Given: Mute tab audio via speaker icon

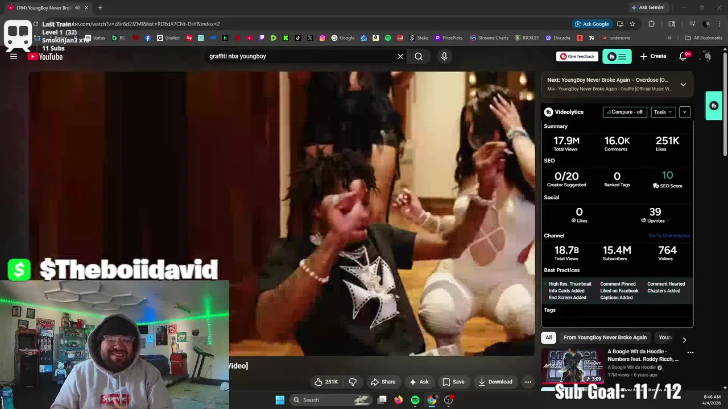Looking at the screenshot, I should click(x=77, y=7).
